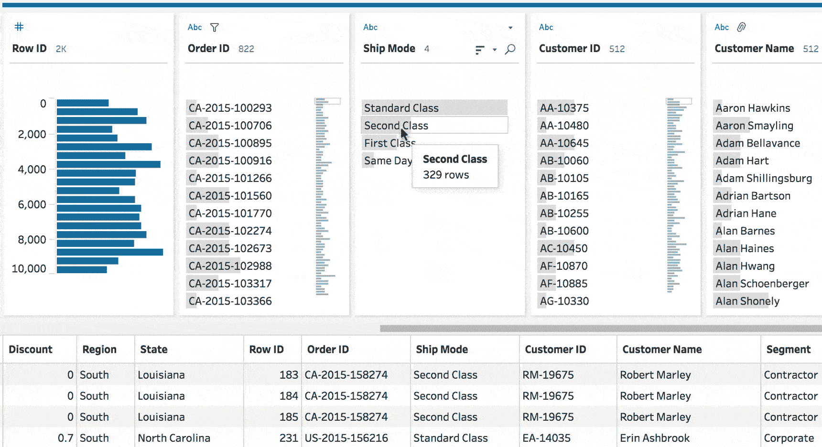Select the Standard Class value in Ship Mode
822x447 pixels.
click(401, 108)
